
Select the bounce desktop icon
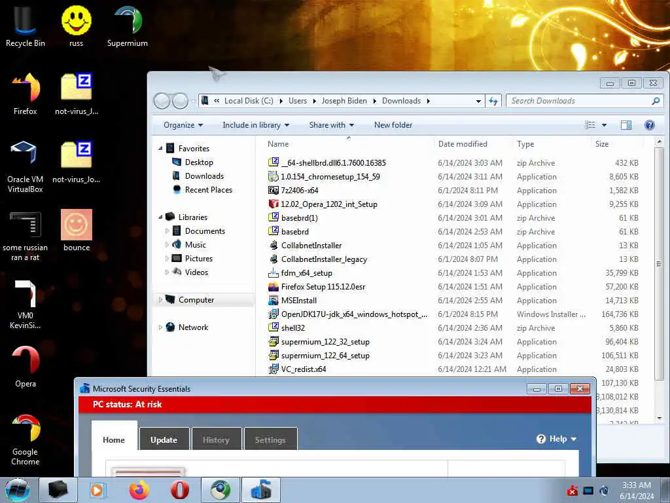pos(77,230)
